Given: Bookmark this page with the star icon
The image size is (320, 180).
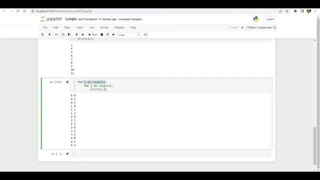Looking at the screenshot, I should coord(287,11).
